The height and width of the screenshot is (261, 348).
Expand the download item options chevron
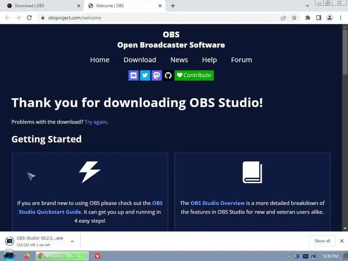[72, 241]
